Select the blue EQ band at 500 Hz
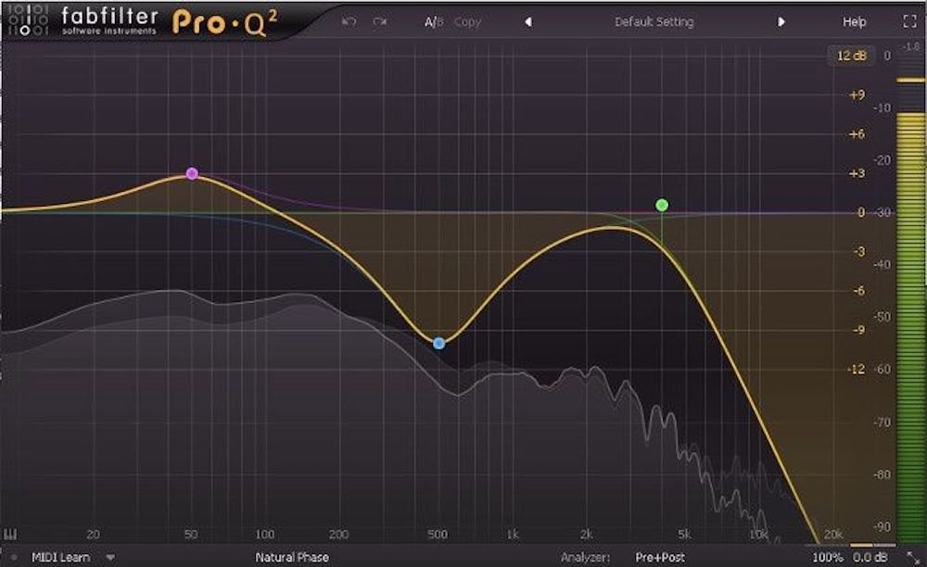 pyautogui.click(x=438, y=343)
